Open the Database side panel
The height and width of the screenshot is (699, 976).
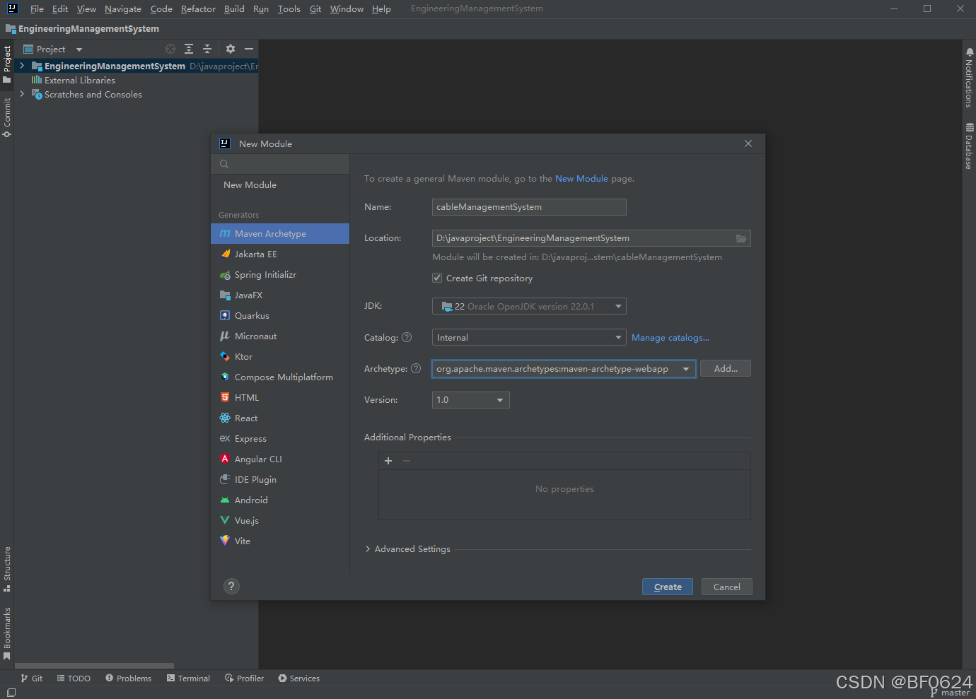pyautogui.click(x=969, y=146)
